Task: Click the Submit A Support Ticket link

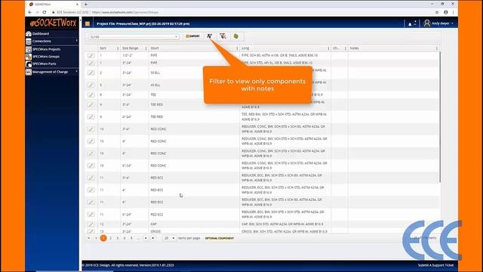Action: tap(435, 265)
